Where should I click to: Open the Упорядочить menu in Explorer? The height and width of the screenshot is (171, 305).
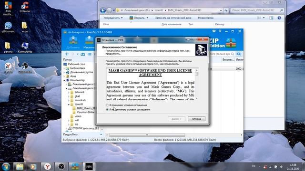[113, 18]
